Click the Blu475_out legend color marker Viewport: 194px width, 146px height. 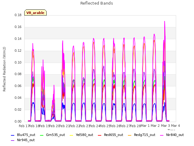(13, 135)
